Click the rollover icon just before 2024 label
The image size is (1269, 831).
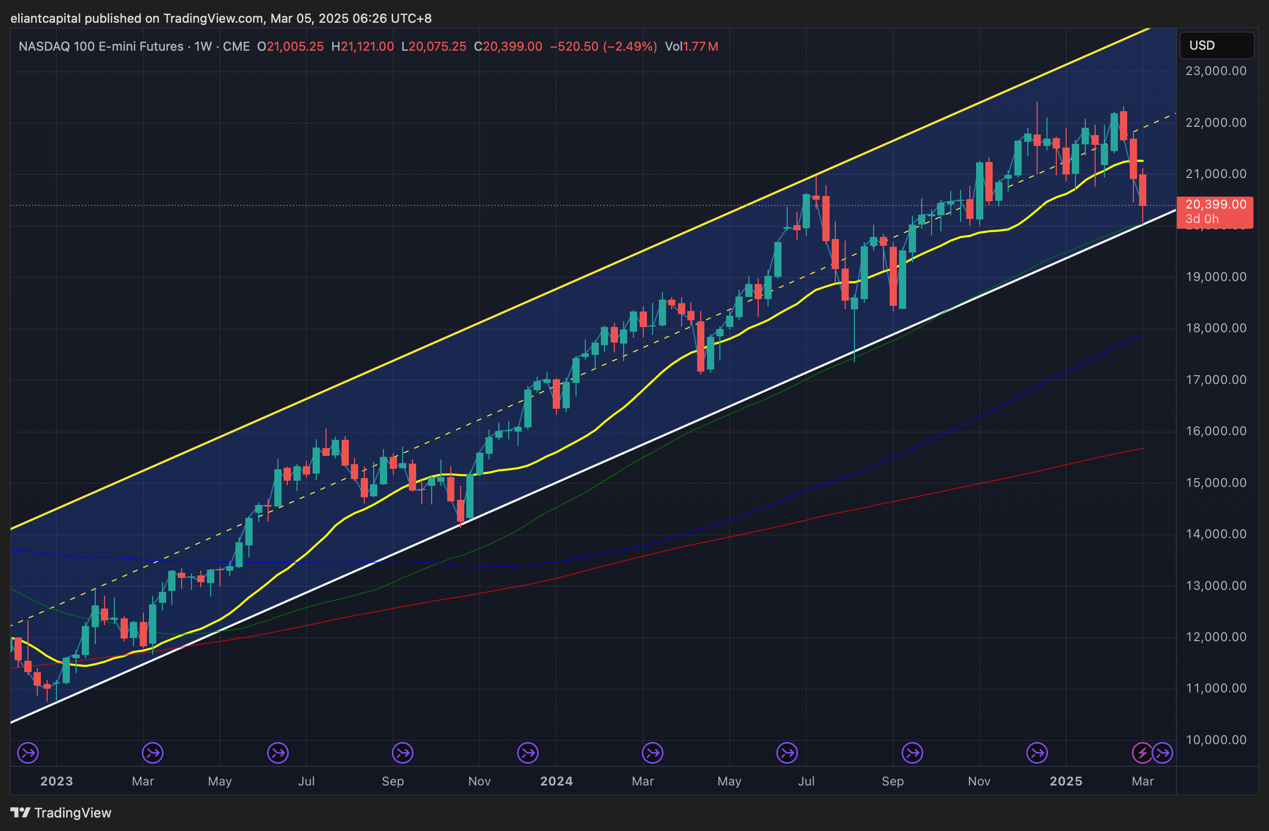(x=528, y=753)
